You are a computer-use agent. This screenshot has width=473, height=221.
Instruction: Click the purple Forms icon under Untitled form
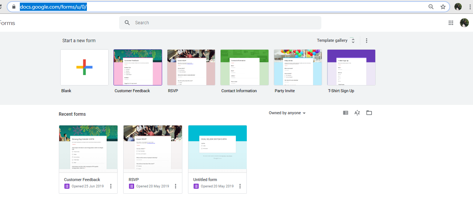196,186
